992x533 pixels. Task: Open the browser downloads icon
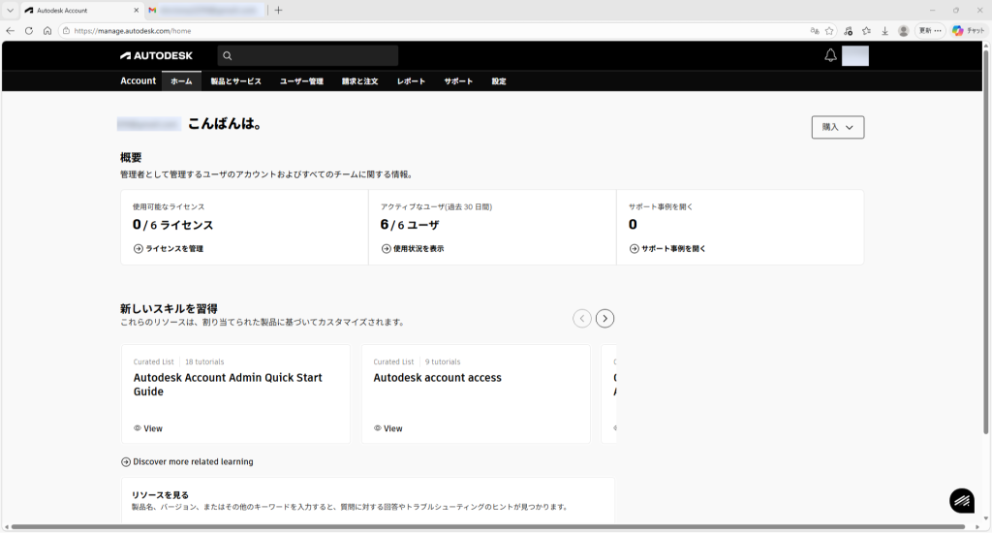pyautogui.click(x=884, y=31)
